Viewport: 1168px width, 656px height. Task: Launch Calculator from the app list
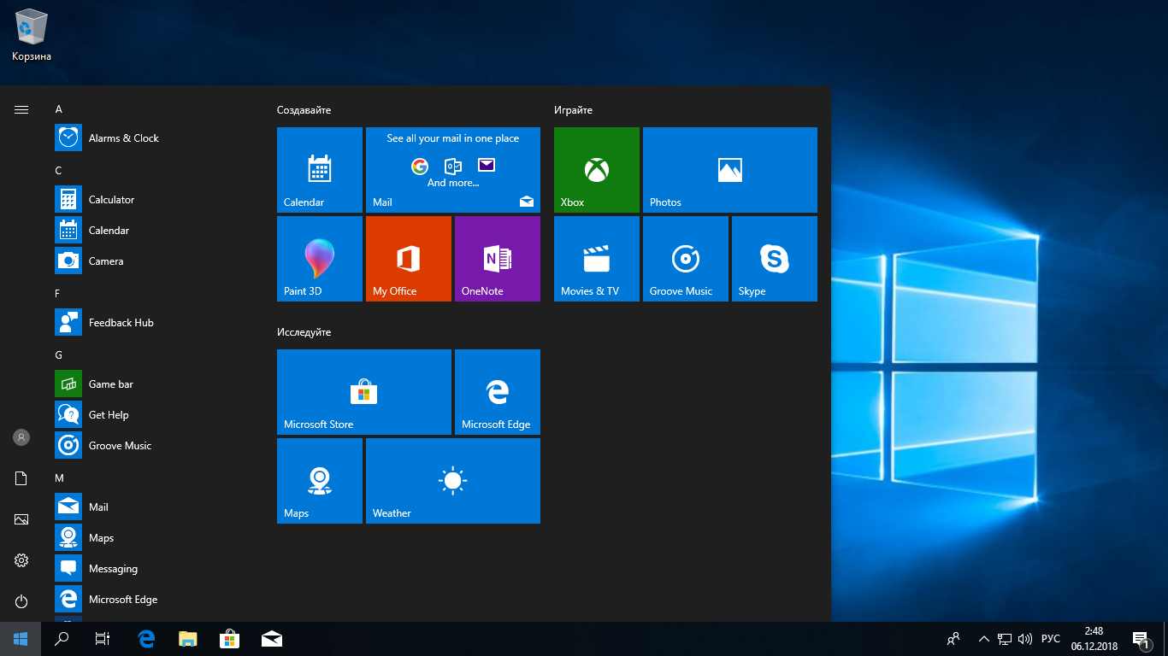click(x=154, y=200)
